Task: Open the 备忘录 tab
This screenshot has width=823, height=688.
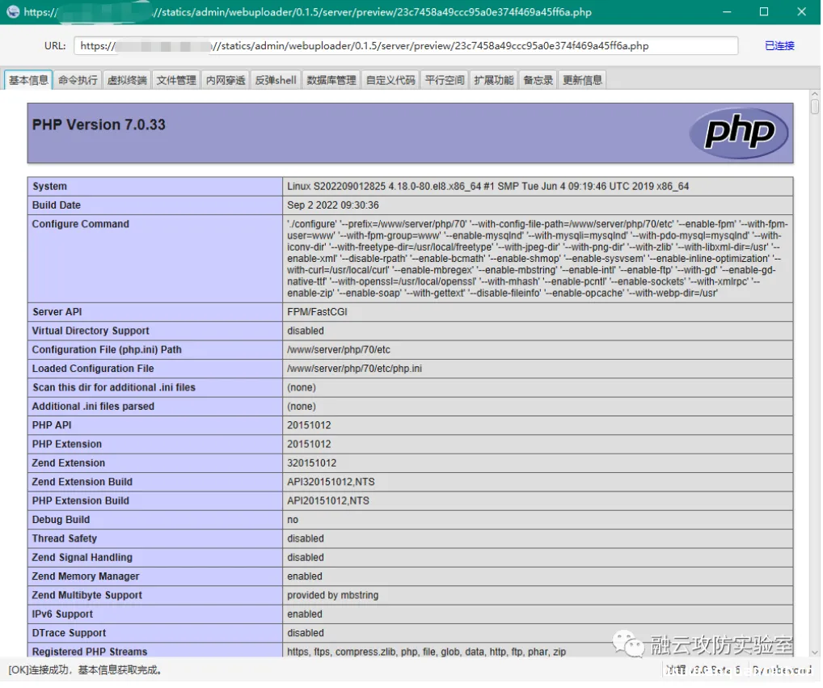Action: [x=538, y=80]
